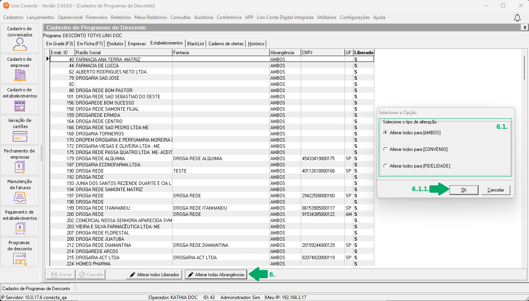Viewport: 529px width, 301px height.
Task: Select Alterar todos para [CONVENIO] option
Action: tap(415, 149)
